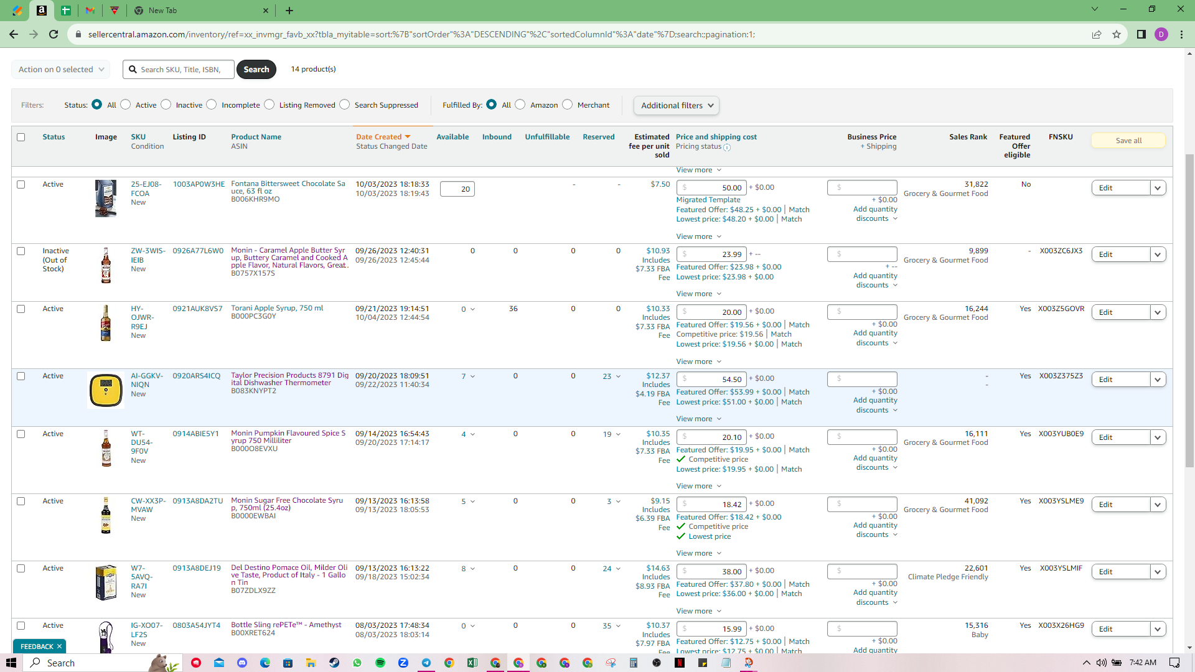The image size is (1195, 672).
Task: Reload the Seller Central page
Action: tap(54, 34)
